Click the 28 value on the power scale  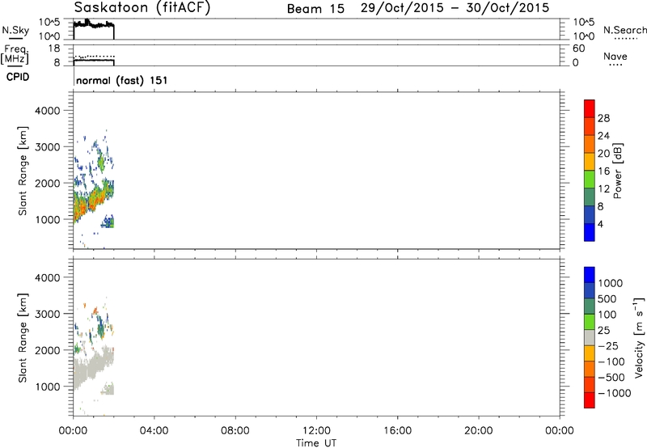tap(603, 118)
